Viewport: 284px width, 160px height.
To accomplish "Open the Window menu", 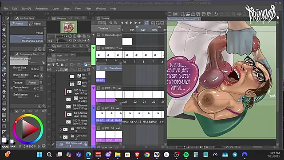I will pyautogui.click(x=101, y=8).
